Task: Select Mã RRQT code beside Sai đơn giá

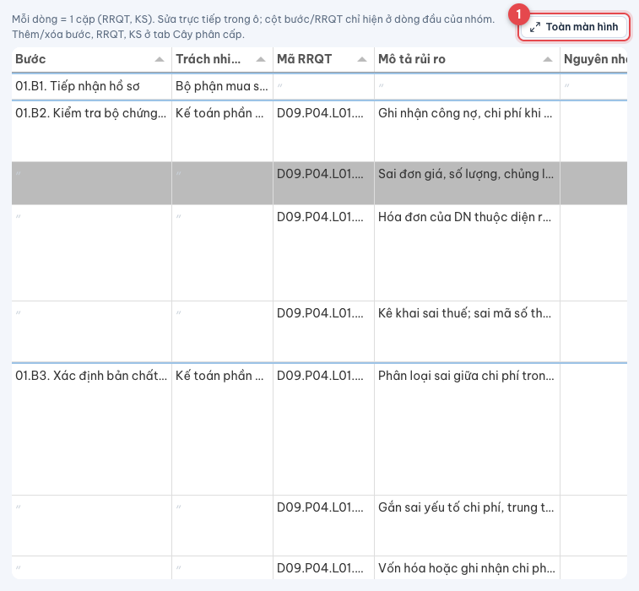Action: pos(323,183)
